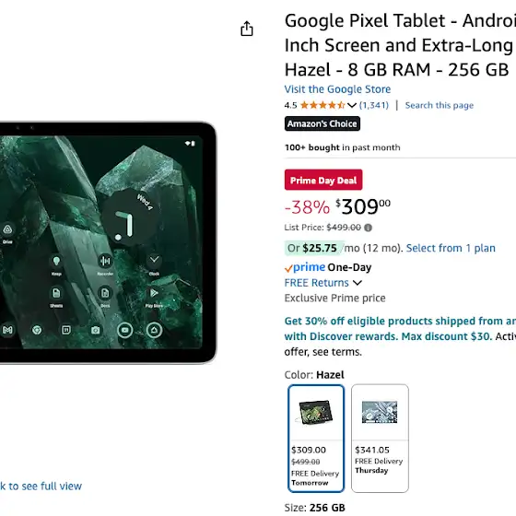This screenshot has width=516, height=516.
Task: Click the share icon above product image
Action: pos(247,29)
